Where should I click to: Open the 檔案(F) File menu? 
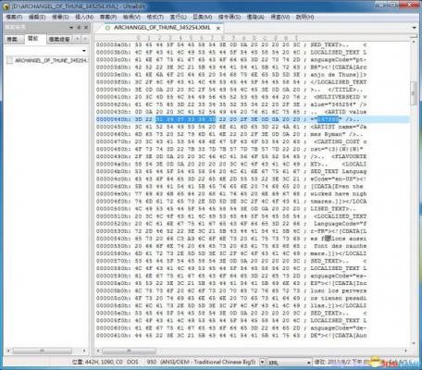tap(14, 17)
